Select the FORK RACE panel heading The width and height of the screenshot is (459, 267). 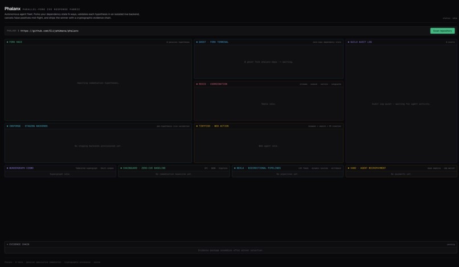(x=15, y=42)
